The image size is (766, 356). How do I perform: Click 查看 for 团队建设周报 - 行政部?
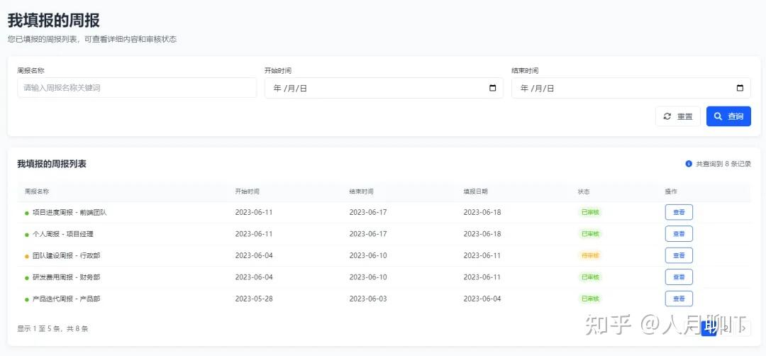[679, 255]
